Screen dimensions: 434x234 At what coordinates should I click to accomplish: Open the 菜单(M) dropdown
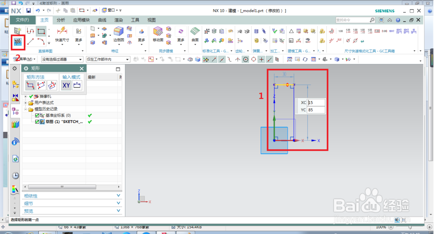coord(25,59)
